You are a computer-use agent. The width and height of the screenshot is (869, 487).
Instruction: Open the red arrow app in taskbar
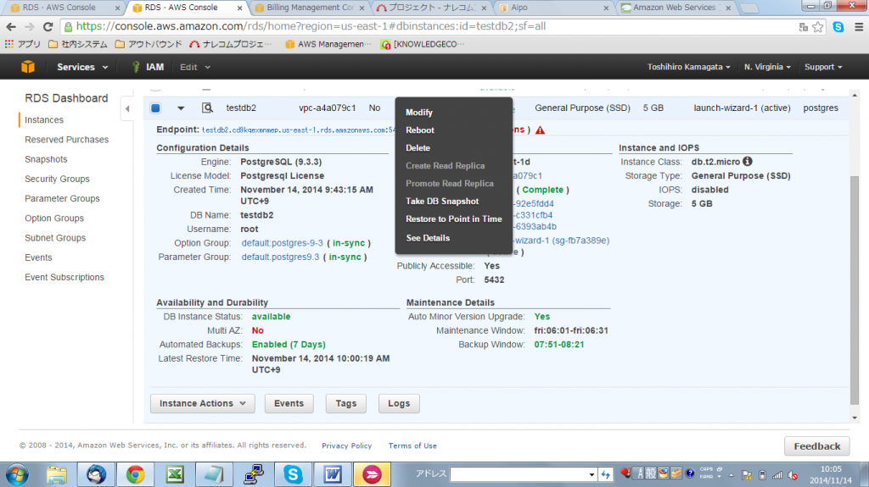tap(372, 474)
